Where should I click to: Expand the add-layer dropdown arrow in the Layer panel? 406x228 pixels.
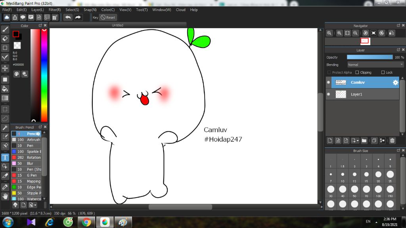[358, 141]
